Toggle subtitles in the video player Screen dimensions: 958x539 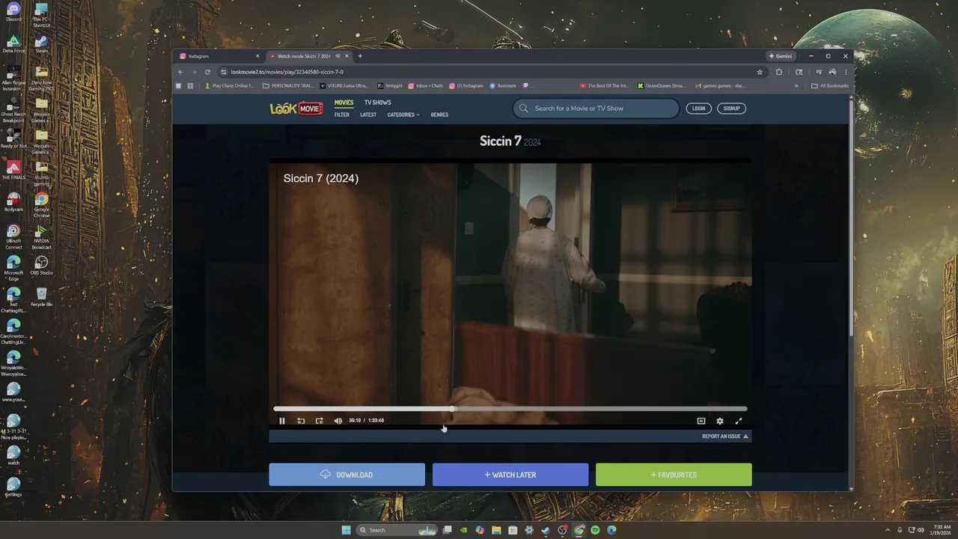(701, 421)
